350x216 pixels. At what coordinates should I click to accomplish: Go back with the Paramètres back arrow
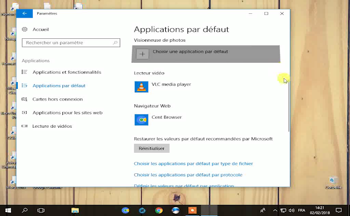(x=24, y=13)
